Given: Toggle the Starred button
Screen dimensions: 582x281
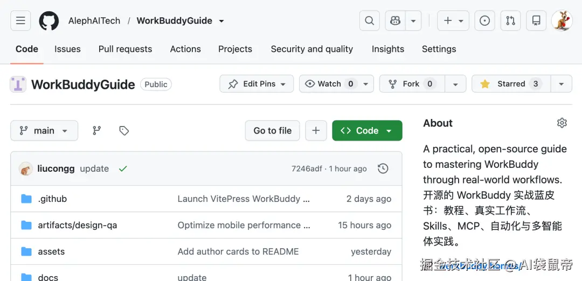Looking at the screenshot, I should pyautogui.click(x=511, y=84).
